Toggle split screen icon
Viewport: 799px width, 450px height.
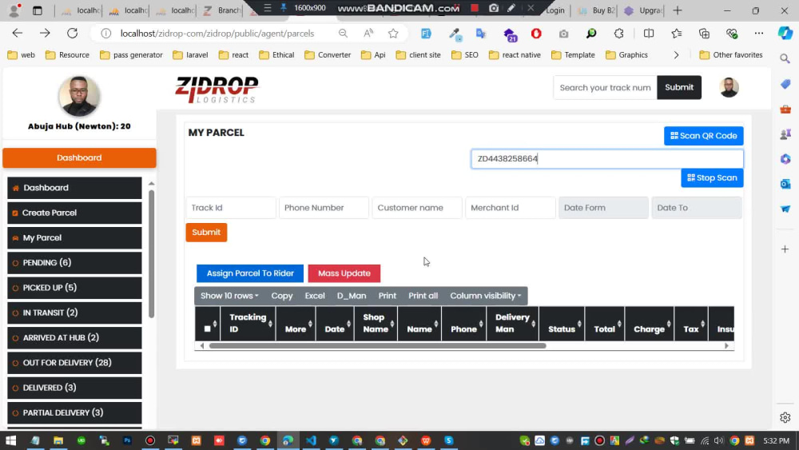[x=648, y=34]
